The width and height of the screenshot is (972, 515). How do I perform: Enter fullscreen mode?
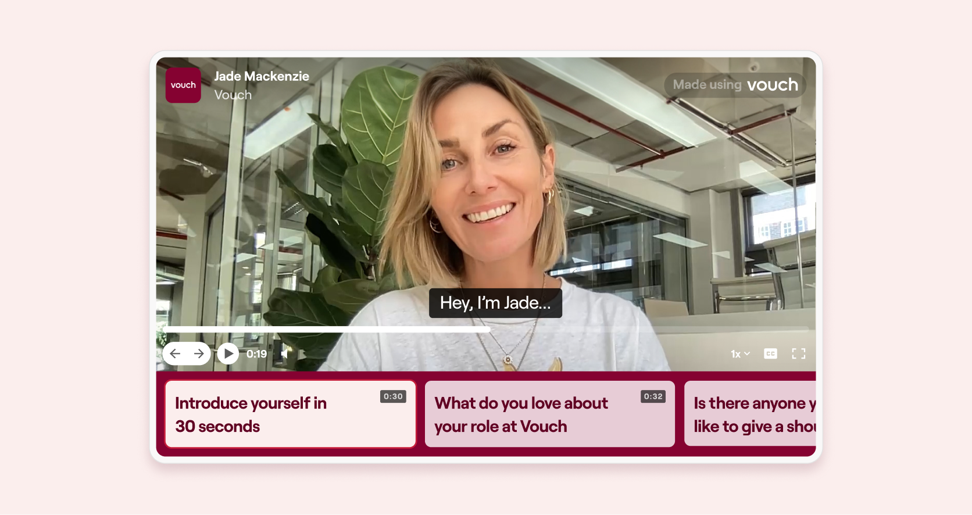click(x=799, y=353)
